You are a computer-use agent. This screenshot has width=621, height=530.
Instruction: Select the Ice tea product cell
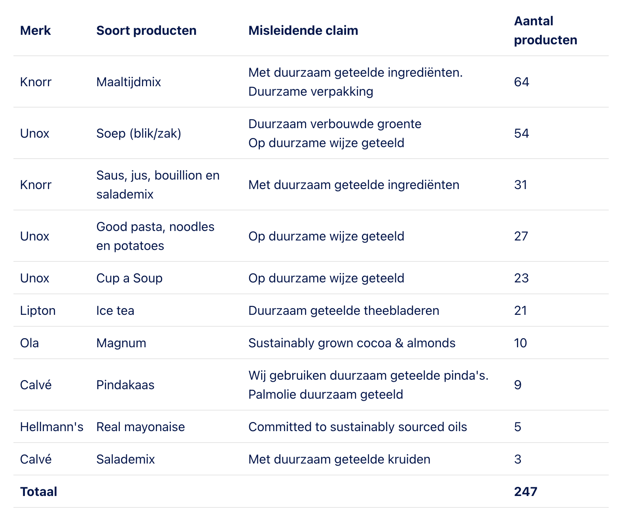pos(115,310)
